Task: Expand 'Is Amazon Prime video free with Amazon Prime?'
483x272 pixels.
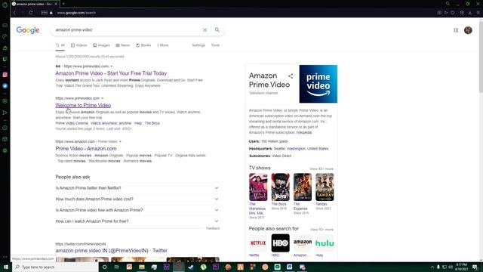Action: tap(137, 210)
